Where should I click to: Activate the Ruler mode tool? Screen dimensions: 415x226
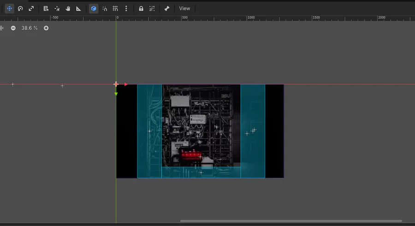pos(78,8)
